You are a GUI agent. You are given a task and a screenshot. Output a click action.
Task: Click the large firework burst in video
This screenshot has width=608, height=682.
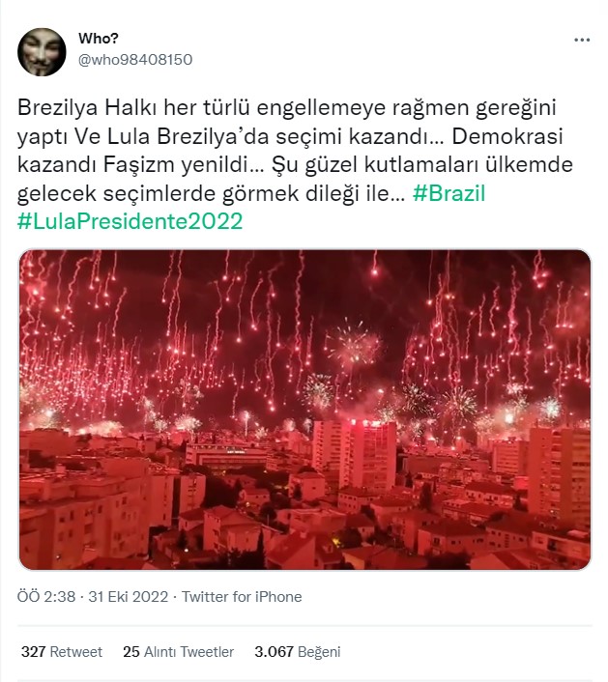click(353, 344)
